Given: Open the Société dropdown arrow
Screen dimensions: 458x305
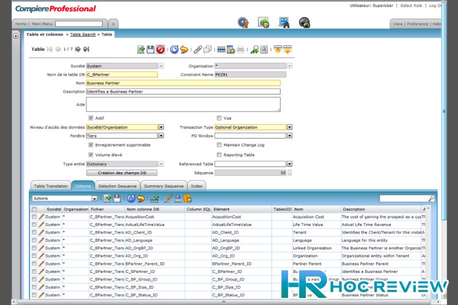Looking at the screenshot, I should click(161, 66).
